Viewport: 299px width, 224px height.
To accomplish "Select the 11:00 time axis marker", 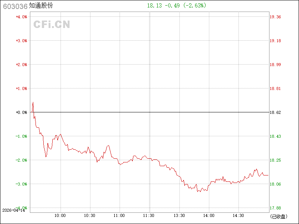I will pyautogui.click(x=119, y=215).
